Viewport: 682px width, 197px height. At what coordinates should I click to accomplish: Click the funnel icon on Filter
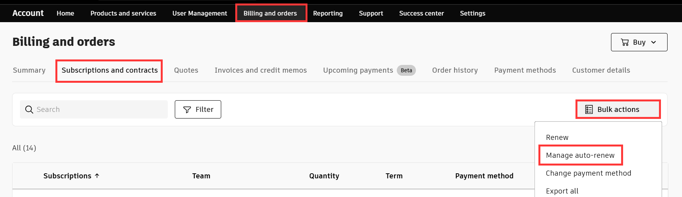pyautogui.click(x=187, y=110)
